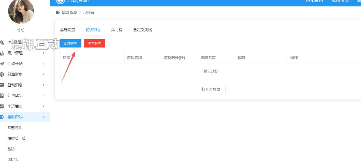Image resolution: width=361 pixels, height=166 pixels.
Task: Click the 互动消息 chat bubble icon
Action: click(2, 85)
